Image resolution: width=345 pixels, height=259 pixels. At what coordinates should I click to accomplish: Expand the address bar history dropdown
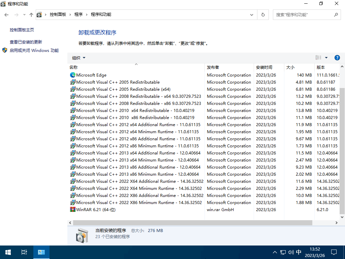tap(251, 15)
